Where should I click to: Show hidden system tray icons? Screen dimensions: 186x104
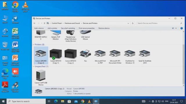149,101
